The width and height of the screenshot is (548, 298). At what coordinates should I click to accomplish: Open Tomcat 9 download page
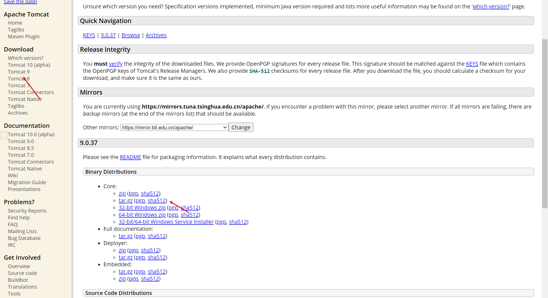[19, 72]
